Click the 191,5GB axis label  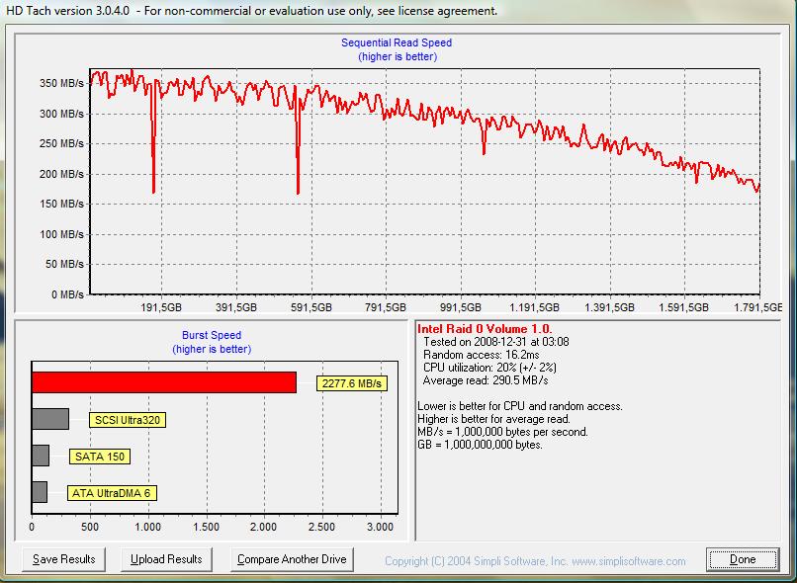coord(161,307)
